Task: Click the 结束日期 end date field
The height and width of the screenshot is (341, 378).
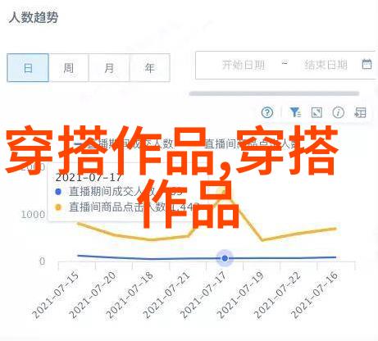Action: pos(326,65)
